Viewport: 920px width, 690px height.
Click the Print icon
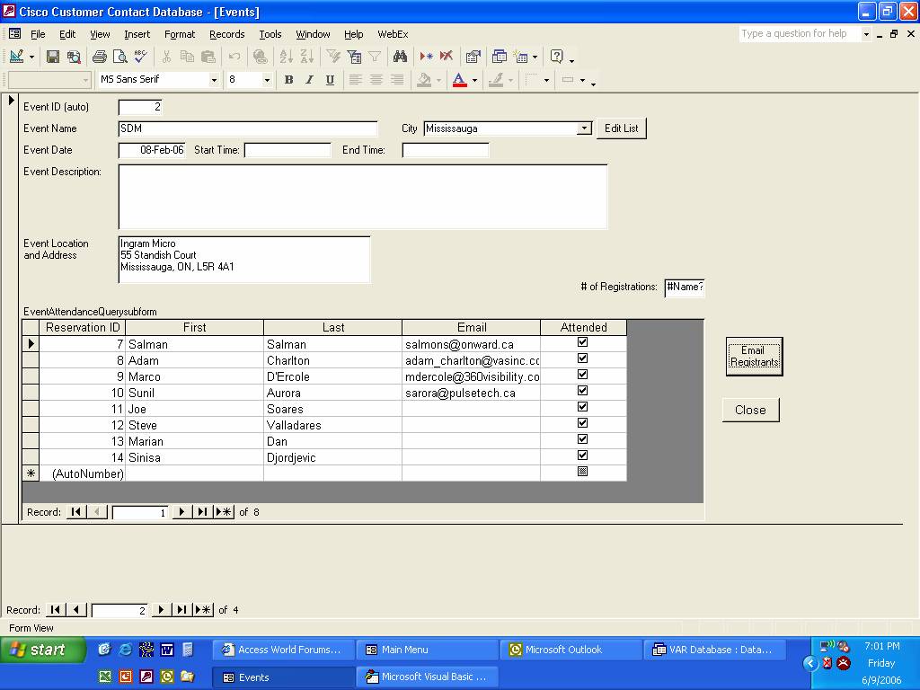[x=100, y=57]
